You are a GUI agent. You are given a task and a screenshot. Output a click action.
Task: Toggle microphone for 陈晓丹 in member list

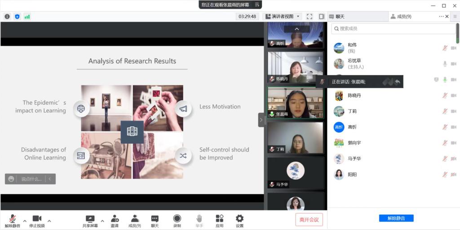point(445,95)
